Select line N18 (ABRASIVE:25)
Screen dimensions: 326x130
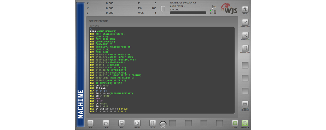tap(102, 44)
